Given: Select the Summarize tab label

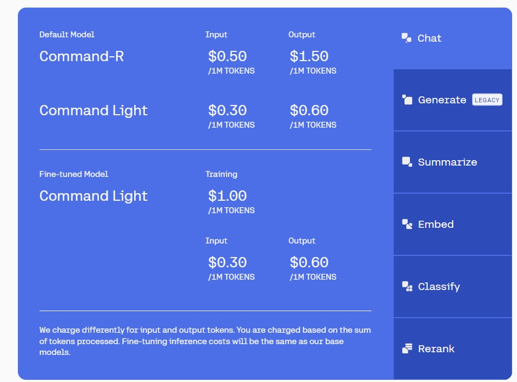Looking at the screenshot, I should click(x=447, y=162).
